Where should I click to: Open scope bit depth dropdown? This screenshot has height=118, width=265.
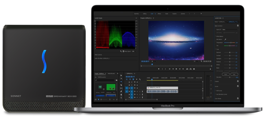pos(134,51)
